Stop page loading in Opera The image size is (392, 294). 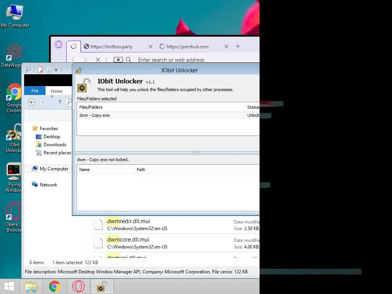98,60
